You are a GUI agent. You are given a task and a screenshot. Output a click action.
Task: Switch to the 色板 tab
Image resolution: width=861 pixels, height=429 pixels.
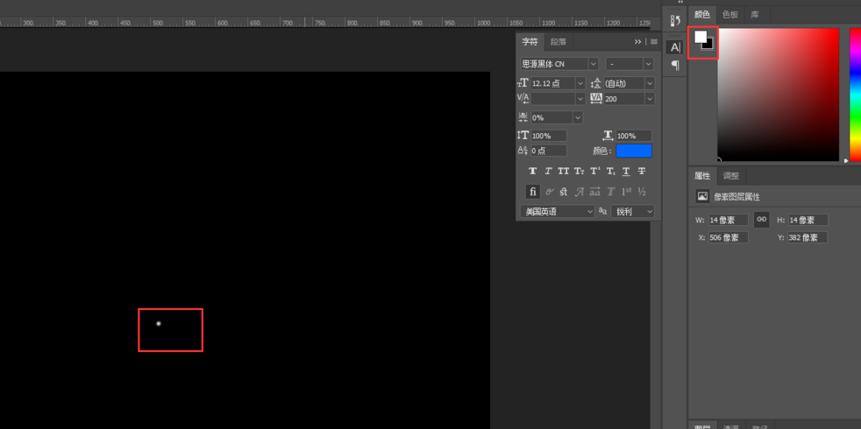[x=729, y=15]
